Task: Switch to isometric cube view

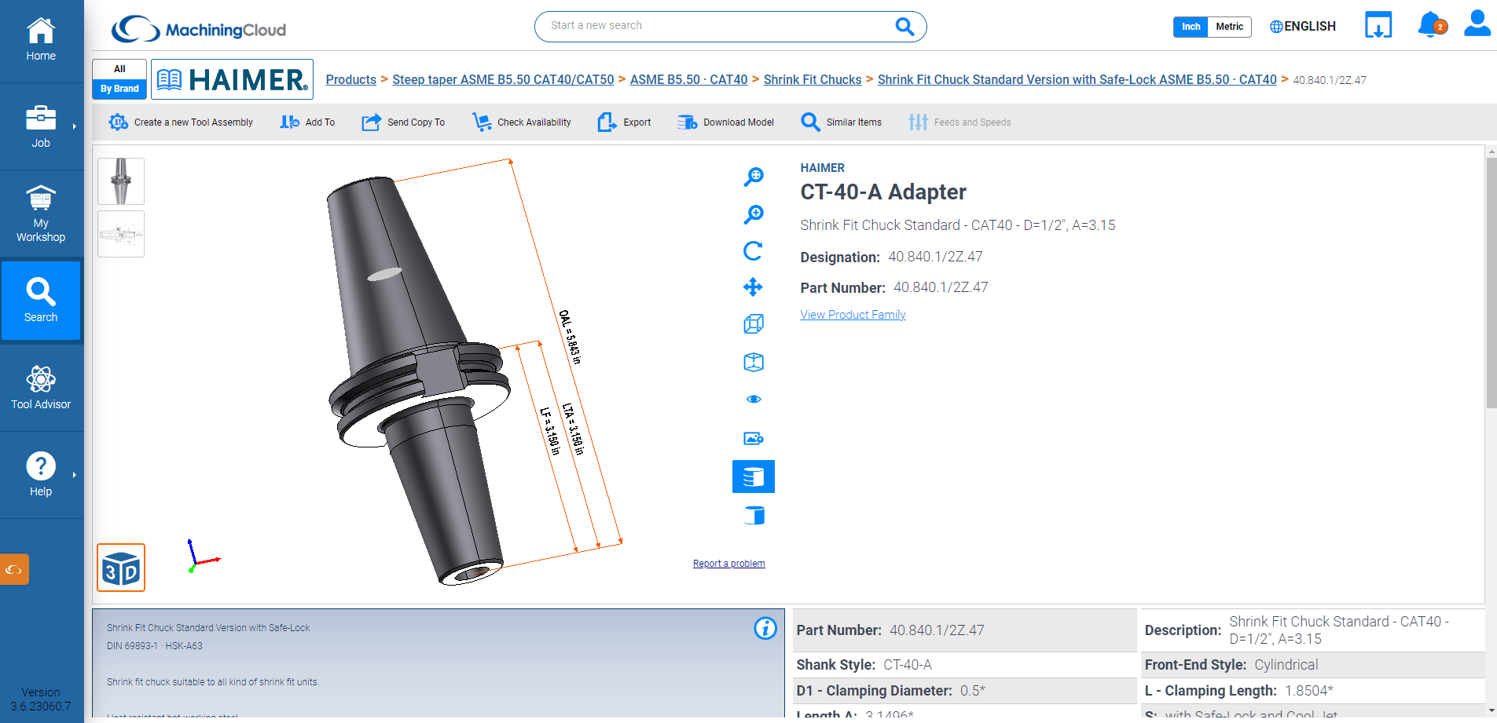Action: (754, 362)
